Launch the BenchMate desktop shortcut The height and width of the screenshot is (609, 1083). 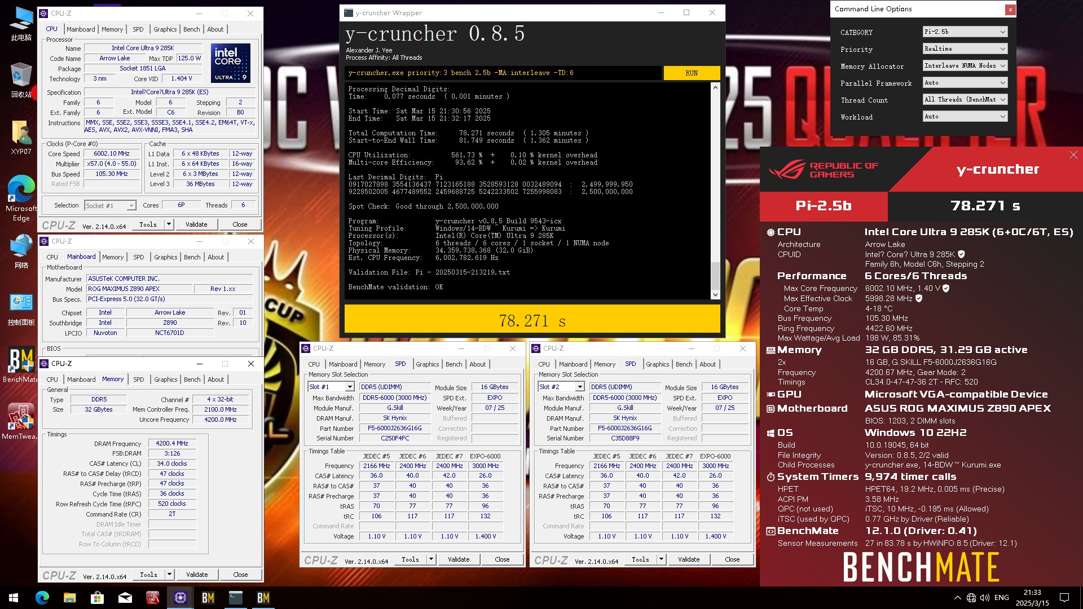pyautogui.click(x=21, y=365)
